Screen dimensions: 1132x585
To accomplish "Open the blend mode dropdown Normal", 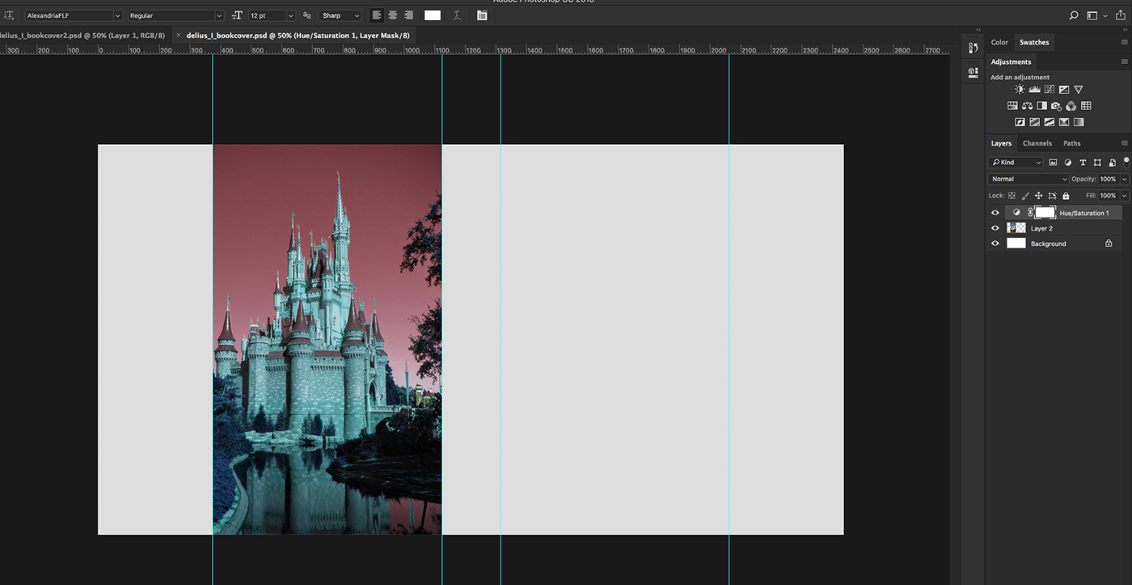I will click(x=1029, y=179).
